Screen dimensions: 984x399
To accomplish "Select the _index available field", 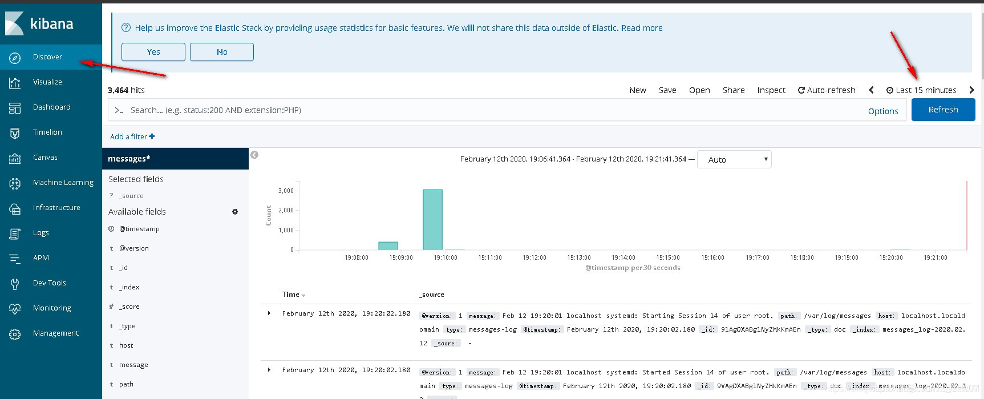I will coord(129,287).
